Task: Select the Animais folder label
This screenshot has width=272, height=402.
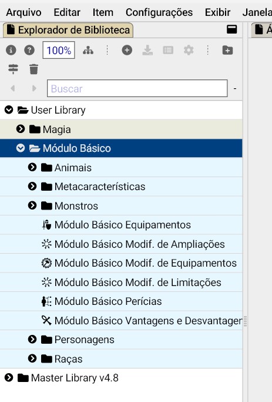Action: click(x=73, y=168)
